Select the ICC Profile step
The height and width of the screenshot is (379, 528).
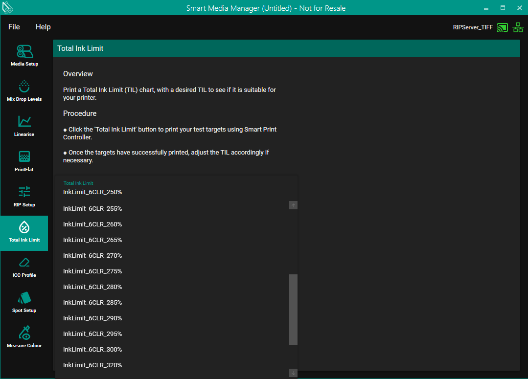point(24,267)
